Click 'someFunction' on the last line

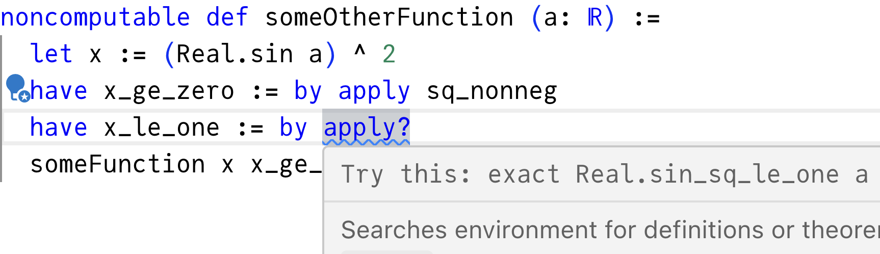point(117,164)
